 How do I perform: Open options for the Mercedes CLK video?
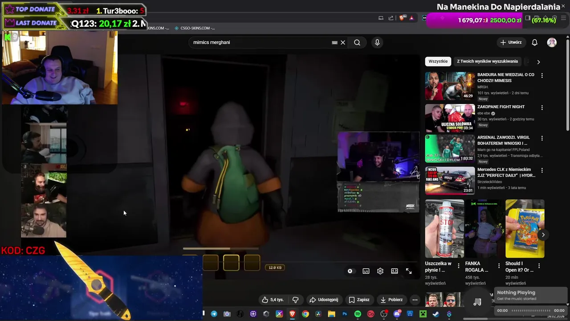pyautogui.click(x=542, y=170)
